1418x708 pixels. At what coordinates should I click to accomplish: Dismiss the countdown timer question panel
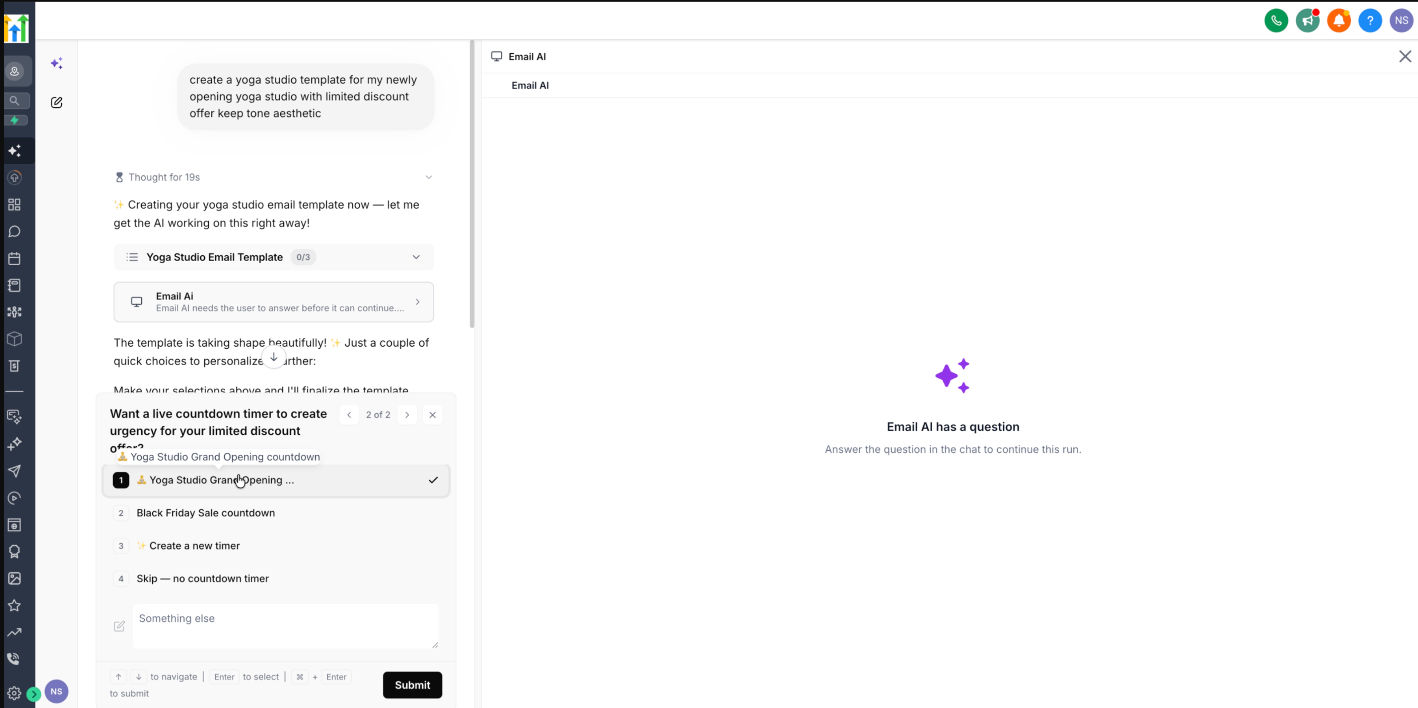pos(432,415)
